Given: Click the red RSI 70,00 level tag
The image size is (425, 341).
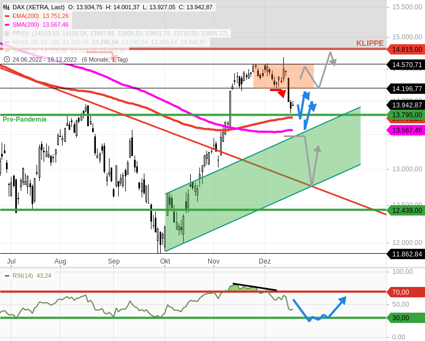Looking at the screenshot, I should (x=406, y=292).
